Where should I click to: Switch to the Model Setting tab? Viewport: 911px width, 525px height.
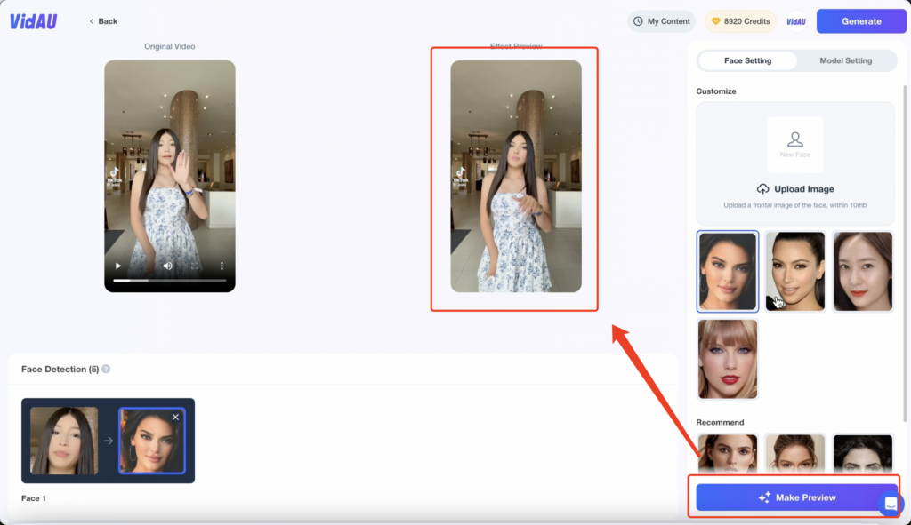pos(845,60)
